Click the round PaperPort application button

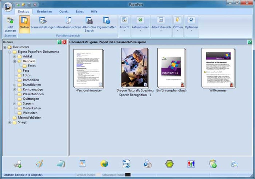(x=8, y=7)
